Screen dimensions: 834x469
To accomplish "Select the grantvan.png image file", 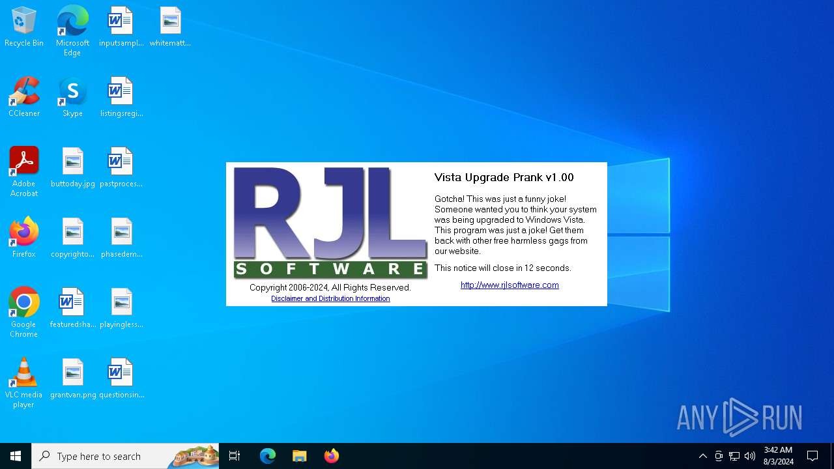I will (72, 379).
